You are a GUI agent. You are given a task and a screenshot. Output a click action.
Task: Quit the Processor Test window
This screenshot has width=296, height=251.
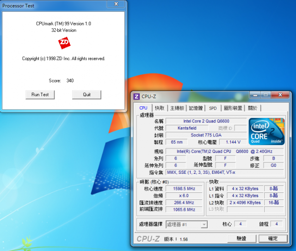(x=86, y=95)
